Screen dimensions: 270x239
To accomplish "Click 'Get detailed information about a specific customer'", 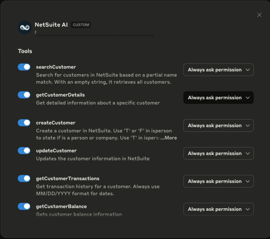I will [x=98, y=103].
